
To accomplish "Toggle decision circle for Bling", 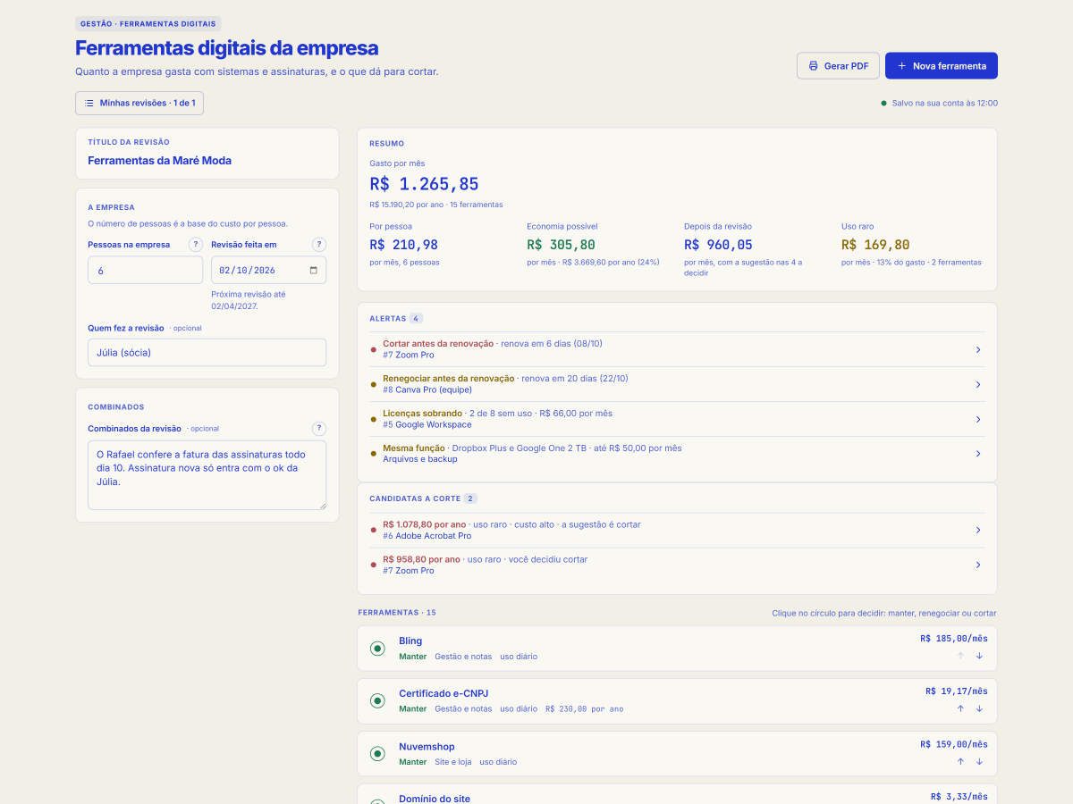I will pos(377,649).
